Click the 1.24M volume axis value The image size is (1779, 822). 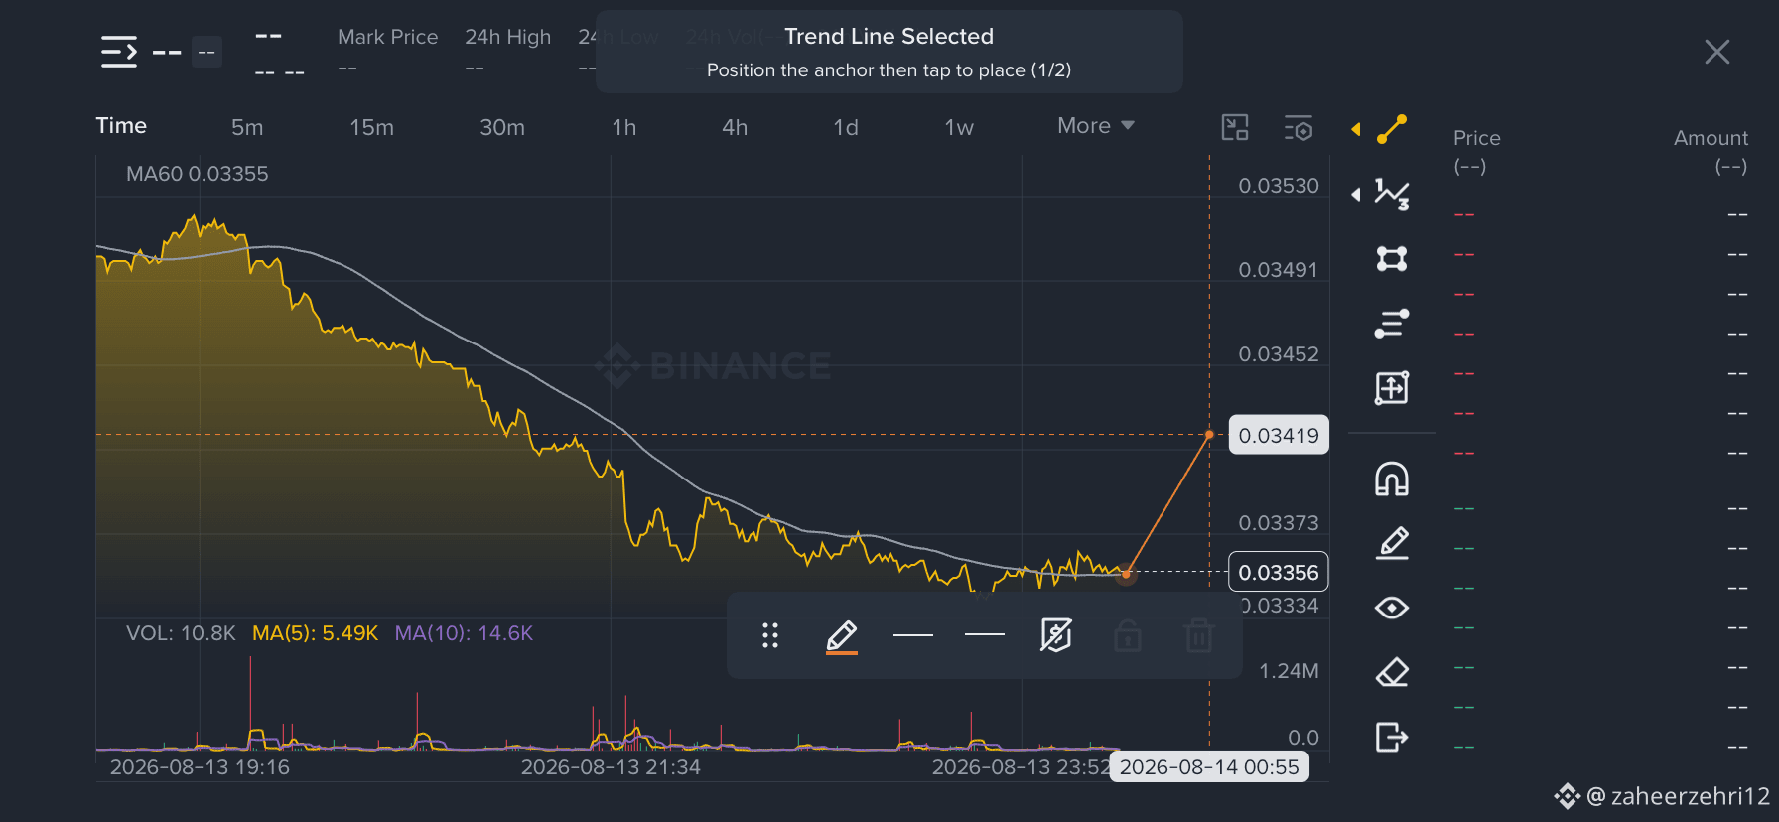[x=1289, y=671]
